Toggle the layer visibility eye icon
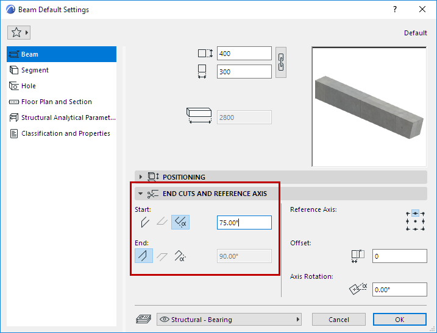Viewport: 437px width, 333px height. 165,320
